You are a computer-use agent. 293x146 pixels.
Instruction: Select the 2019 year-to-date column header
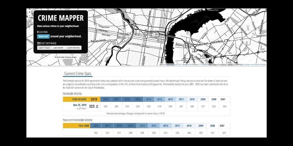tap(94, 99)
